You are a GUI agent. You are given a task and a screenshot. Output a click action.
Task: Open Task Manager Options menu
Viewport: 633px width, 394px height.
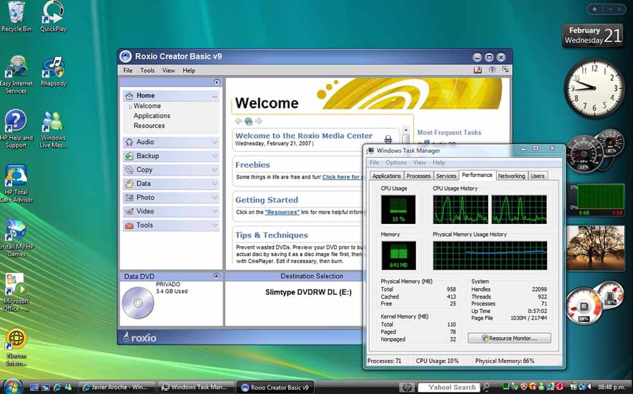(396, 163)
